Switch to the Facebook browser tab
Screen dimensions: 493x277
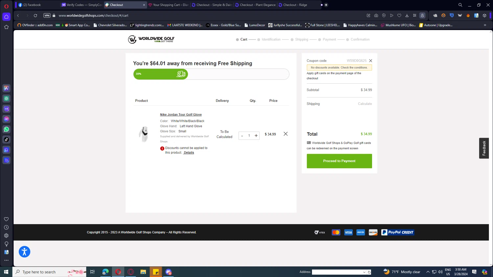click(38, 5)
